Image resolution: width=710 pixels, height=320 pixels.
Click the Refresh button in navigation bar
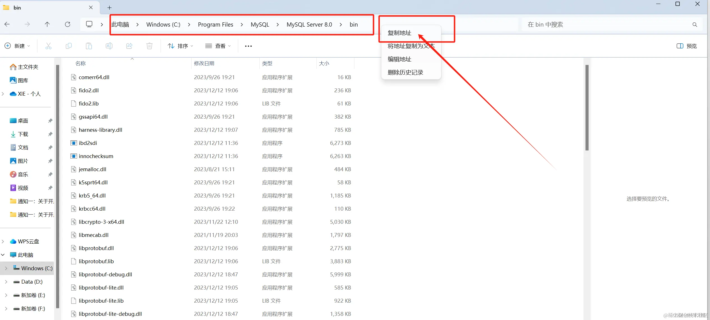[68, 24]
